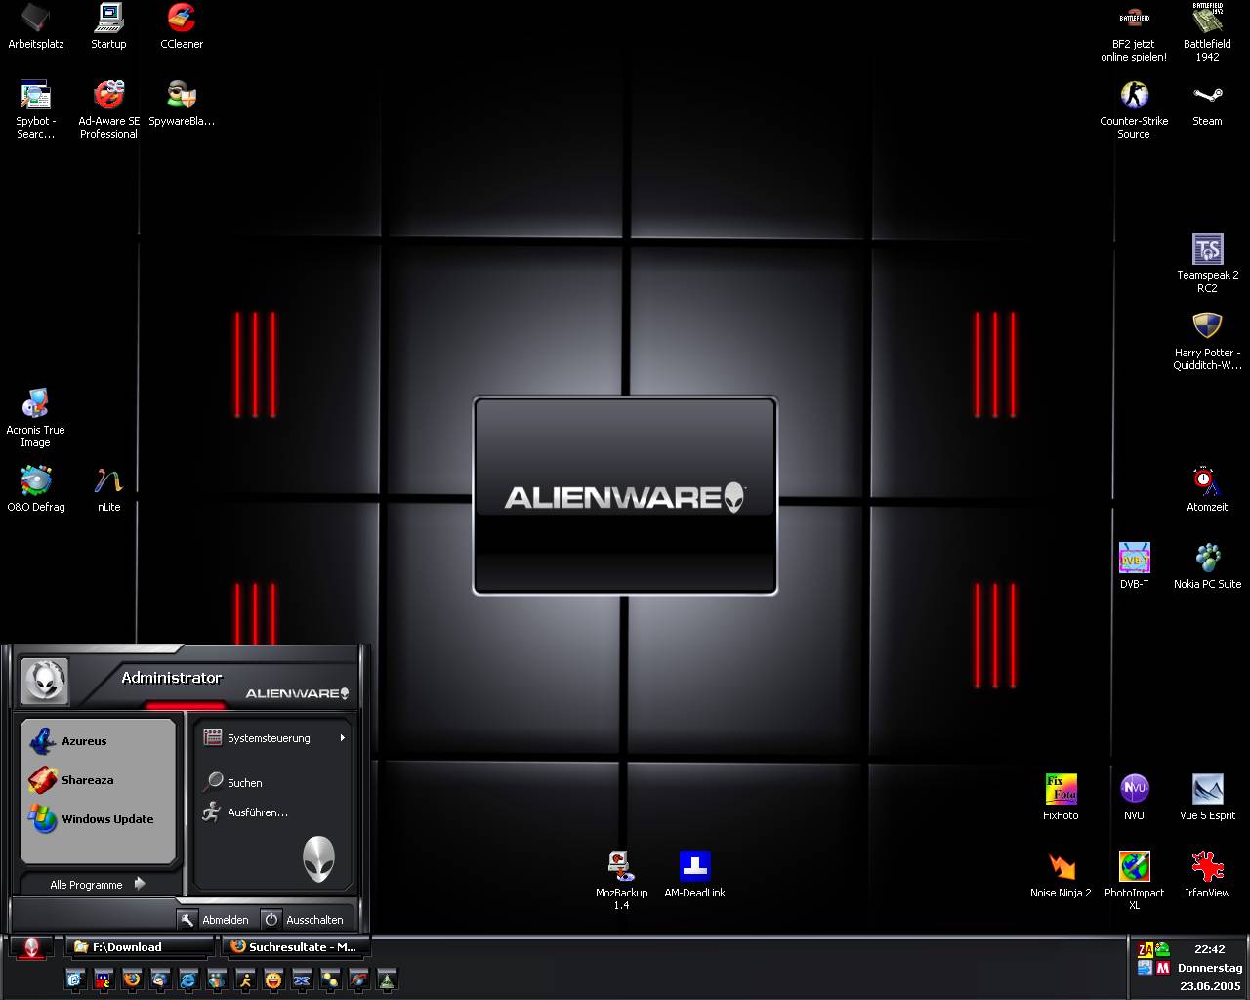Open O&O Defrag shortcut
Screen dimensions: 1250x1000
click(x=35, y=489)
